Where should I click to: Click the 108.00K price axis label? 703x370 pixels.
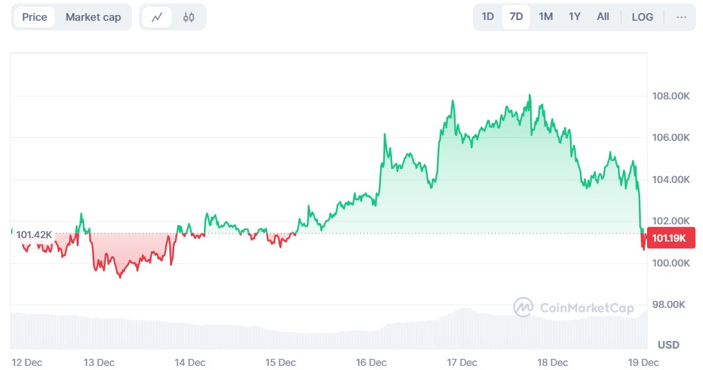pos(671,96)
